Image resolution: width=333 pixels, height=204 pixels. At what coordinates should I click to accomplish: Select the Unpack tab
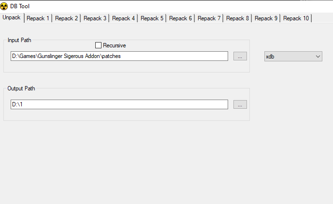tap(12, 18)
